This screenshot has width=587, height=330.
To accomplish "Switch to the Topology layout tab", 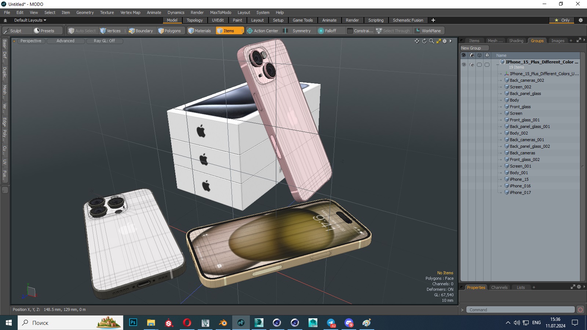I will click(x=194, y=20).
